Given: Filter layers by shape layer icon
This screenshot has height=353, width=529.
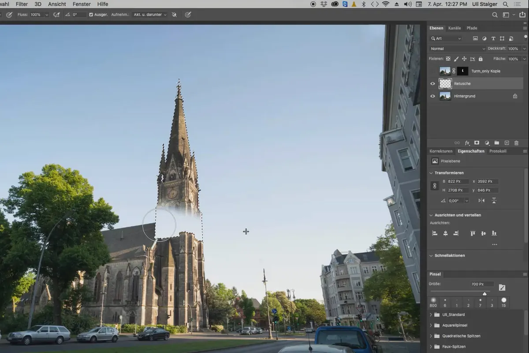Looking at the screenshot, I should 502,38.
